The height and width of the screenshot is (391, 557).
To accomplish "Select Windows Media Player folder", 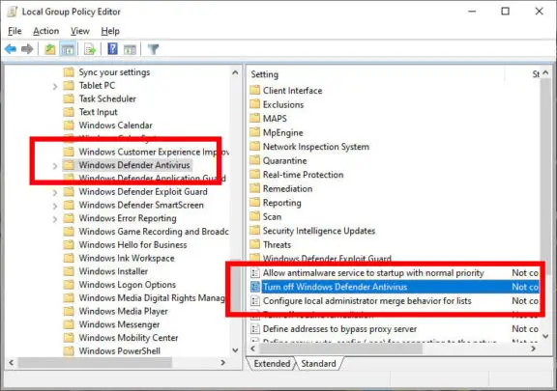I will [115, 311].
